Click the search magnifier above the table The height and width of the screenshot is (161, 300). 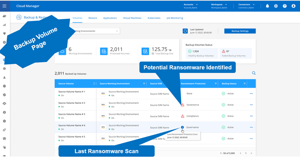(x=254, y=73)
